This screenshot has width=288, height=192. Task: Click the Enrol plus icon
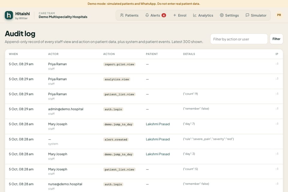click(x=175, y=15)
